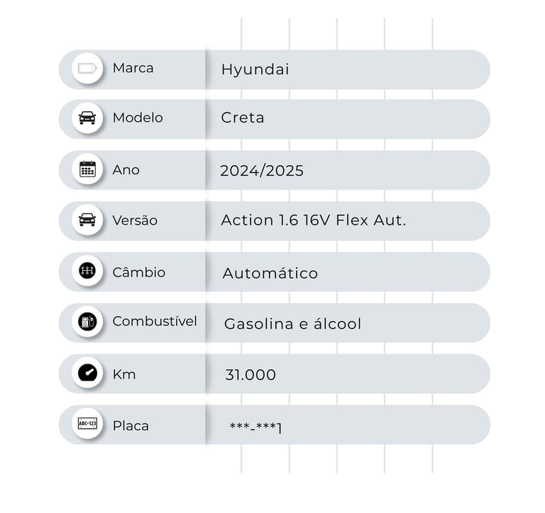The image size is (545, 513).
Task: Click the gearshift icon beside Câmbio
Action: (x=87, y=271)
